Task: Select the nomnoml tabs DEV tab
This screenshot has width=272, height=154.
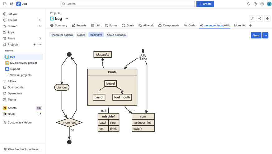Action: click(x=215, y=25)
